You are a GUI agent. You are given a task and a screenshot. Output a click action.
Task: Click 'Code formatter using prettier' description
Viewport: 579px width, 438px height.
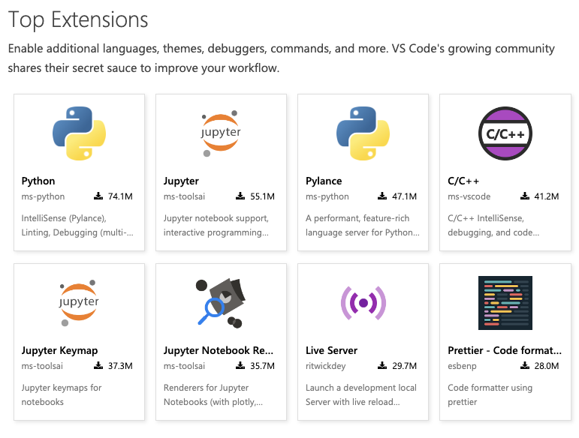click(490, 394)
